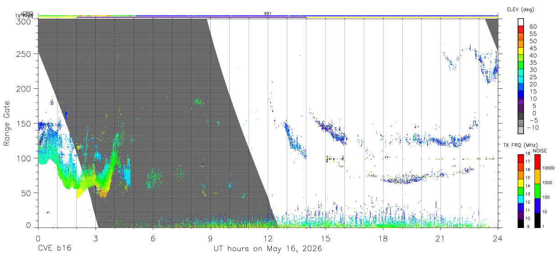Screen dimensions: 560x258
Task: Click the noise/frequency strip above the plot
Action: coord(268,17)
